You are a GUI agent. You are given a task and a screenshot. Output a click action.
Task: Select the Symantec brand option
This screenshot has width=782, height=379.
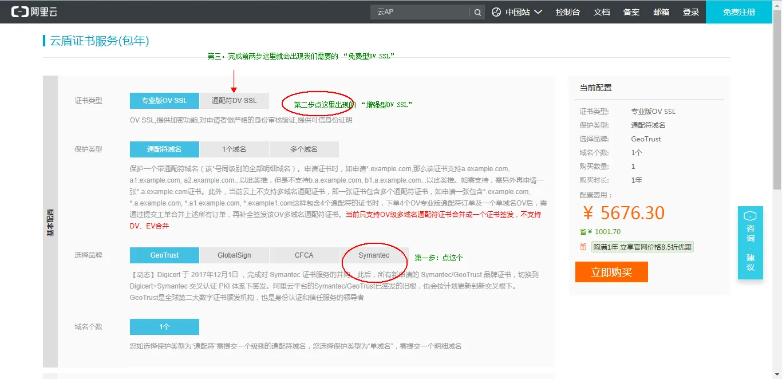374,255
